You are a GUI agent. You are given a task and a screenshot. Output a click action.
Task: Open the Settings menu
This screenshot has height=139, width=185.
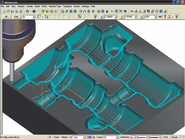point(85,6)
